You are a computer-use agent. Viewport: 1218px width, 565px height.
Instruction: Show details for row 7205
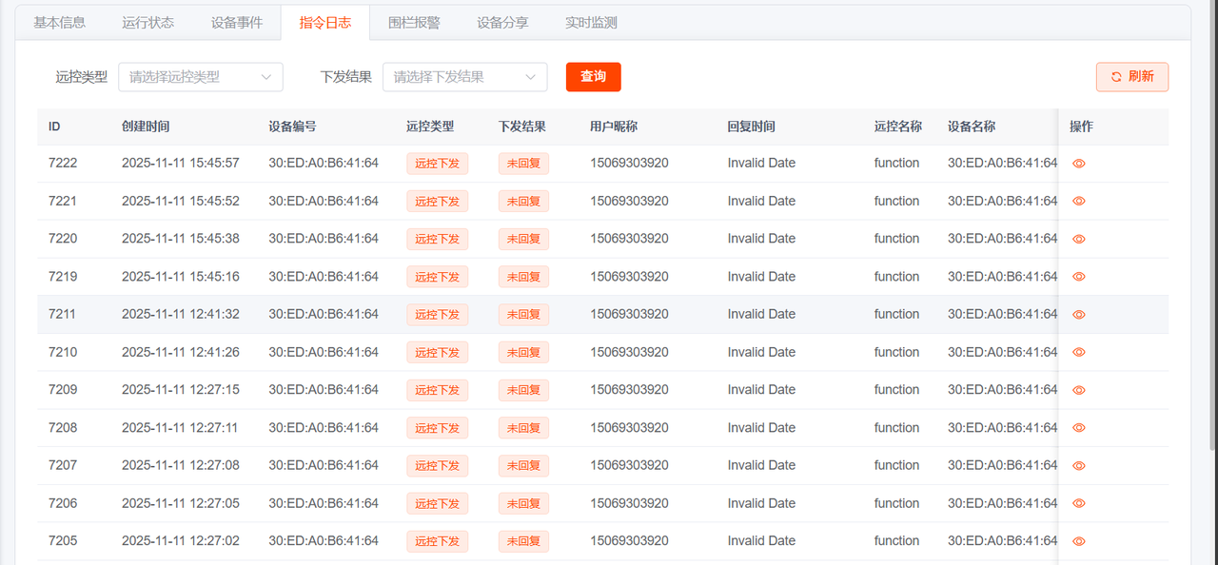coord(1078,541)
